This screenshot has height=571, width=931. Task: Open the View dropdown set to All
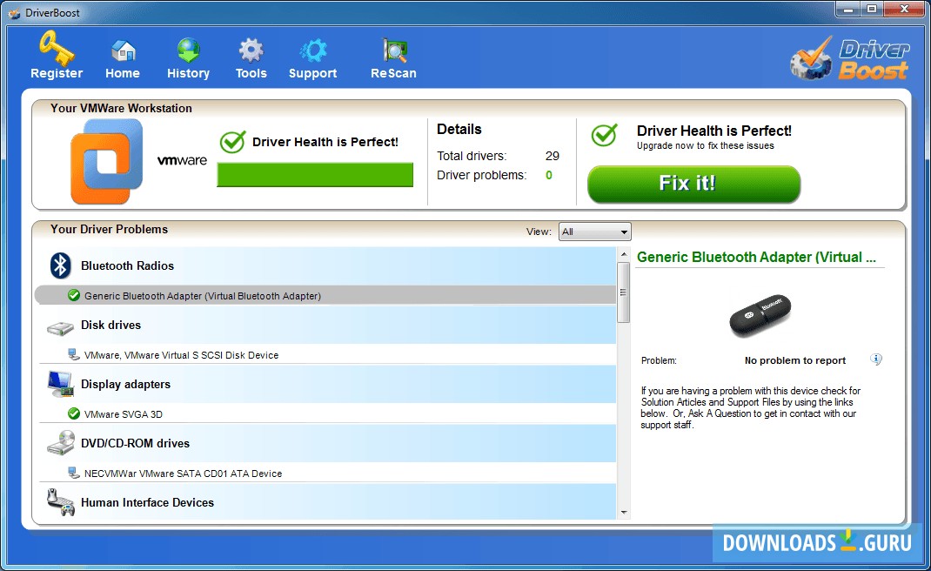595,232
